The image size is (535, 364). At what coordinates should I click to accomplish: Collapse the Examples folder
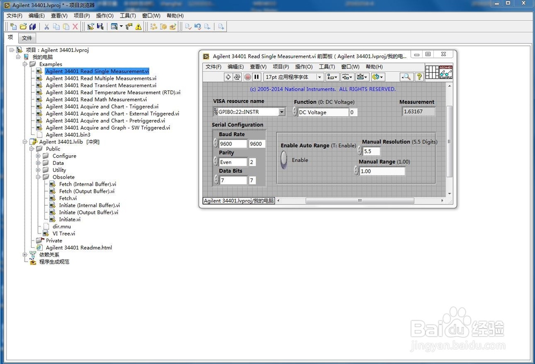tap(25, 64)
